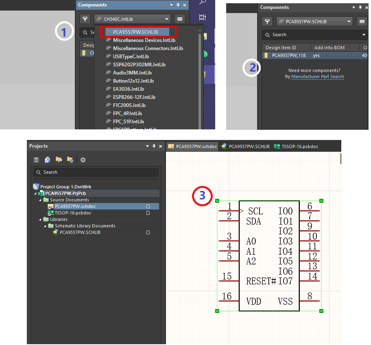
Task: Pin the second Components panel
Action: pos(360,8)
